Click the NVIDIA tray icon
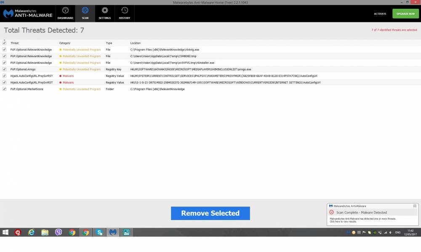Screen dimensions: 421x252 [x=375, y=232]
